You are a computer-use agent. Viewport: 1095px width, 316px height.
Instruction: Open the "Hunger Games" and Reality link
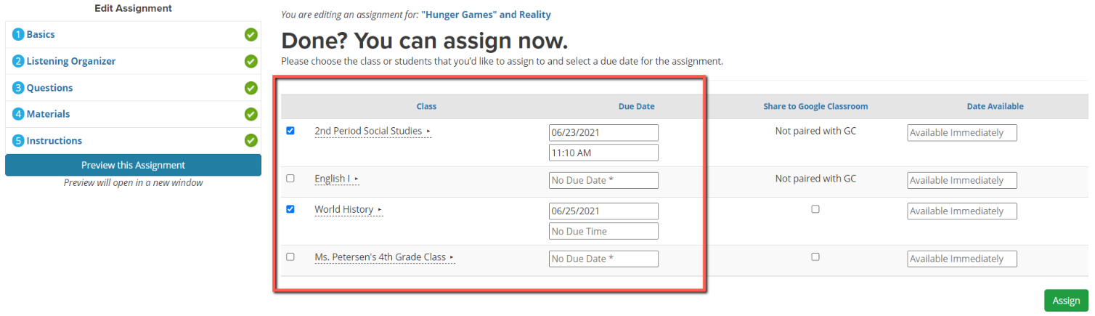pyautogui.click(x=486, y=15)
